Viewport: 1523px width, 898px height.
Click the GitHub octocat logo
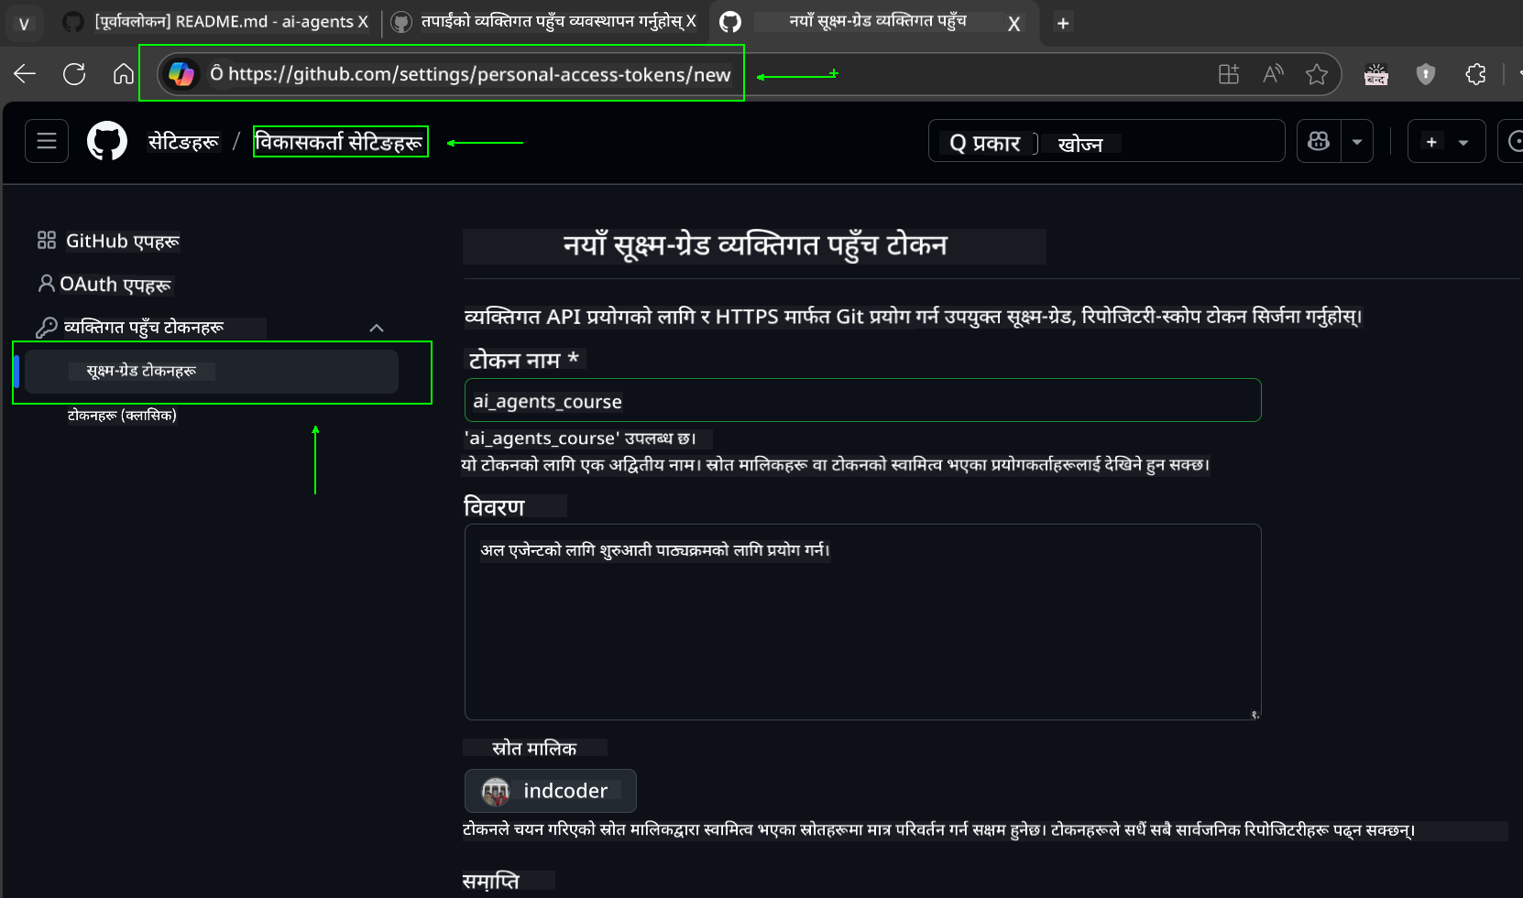[107, 141]
